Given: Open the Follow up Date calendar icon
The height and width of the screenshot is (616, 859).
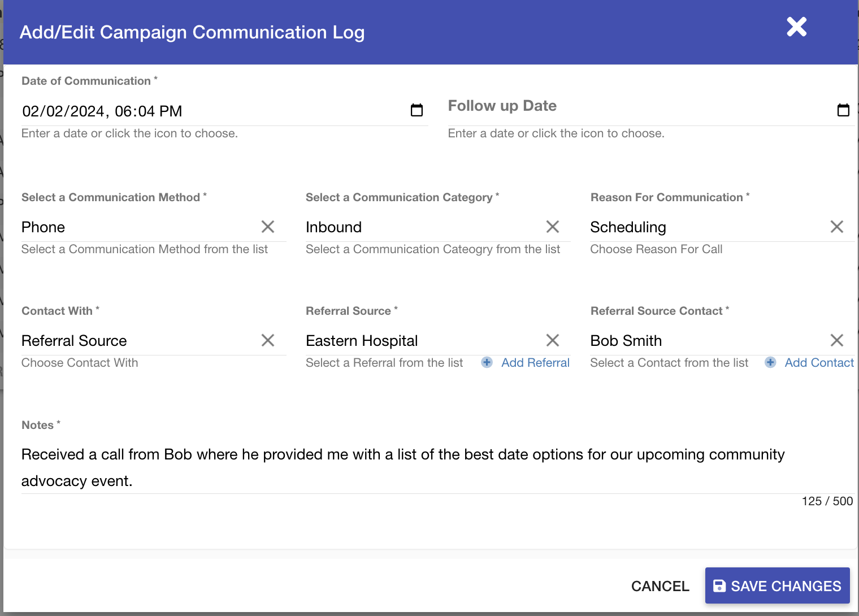Looking at the screenshot, I should click(x=843, y=110).
